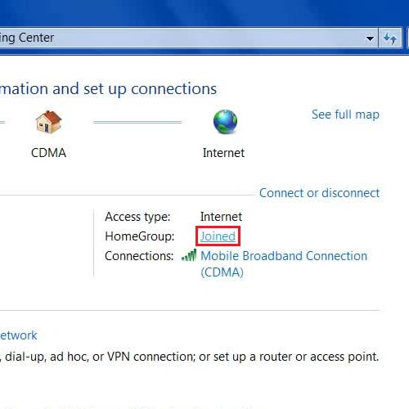Open the address bar history dropdown arrow
This screenshot has width=409, height=409.
pyautogui.click(x=370, y=38)
